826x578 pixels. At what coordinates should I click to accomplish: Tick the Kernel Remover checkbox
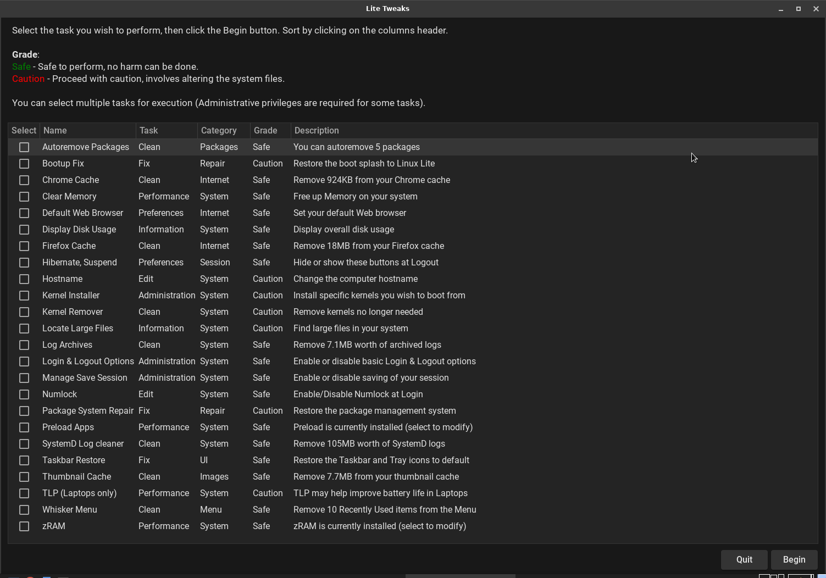pyautogui.click(x=24, y=312)
